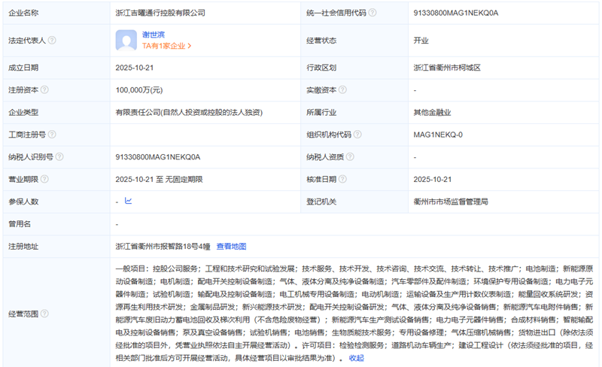Click help icon next to 纳税人识别号

tap(60, 157)
